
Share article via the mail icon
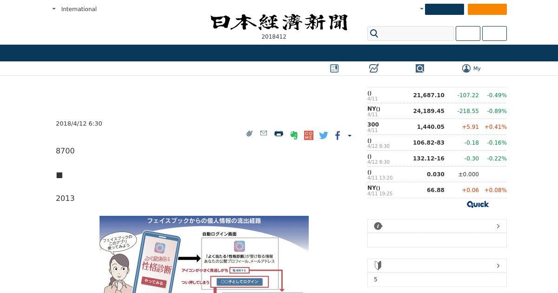click(x=264, y=133)
